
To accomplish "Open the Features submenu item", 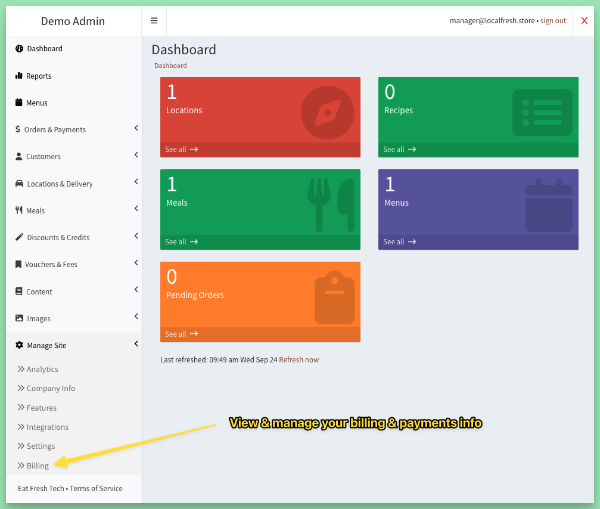I will (x=37, y=408).
